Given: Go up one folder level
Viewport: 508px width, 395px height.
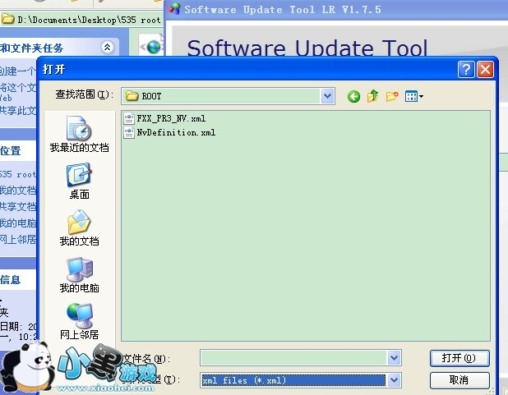Looking at the screenshot, I should coord(373,96).
